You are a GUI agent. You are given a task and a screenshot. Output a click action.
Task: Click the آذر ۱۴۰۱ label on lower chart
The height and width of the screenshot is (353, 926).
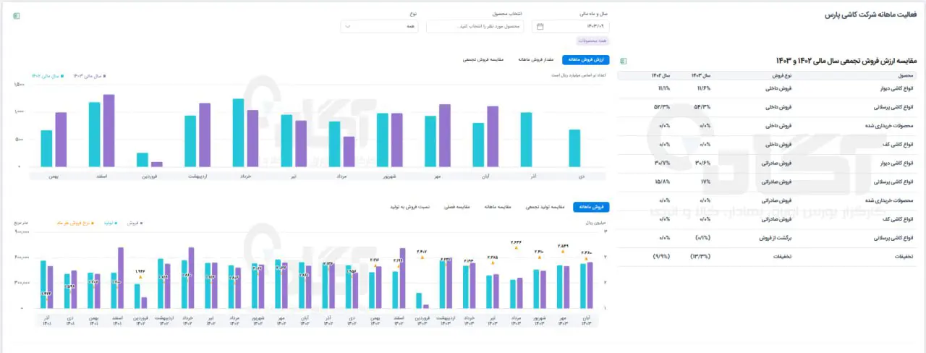coord(47,321)
